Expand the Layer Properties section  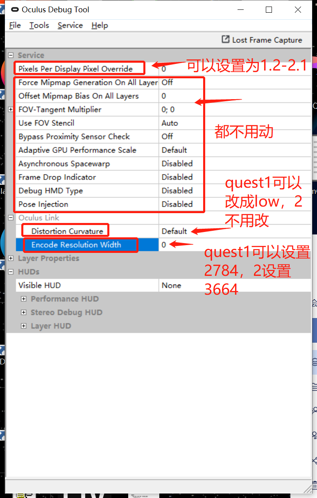coord(11,258)
